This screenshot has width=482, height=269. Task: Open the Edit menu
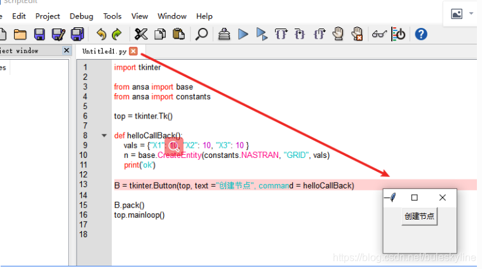[19, 16]
